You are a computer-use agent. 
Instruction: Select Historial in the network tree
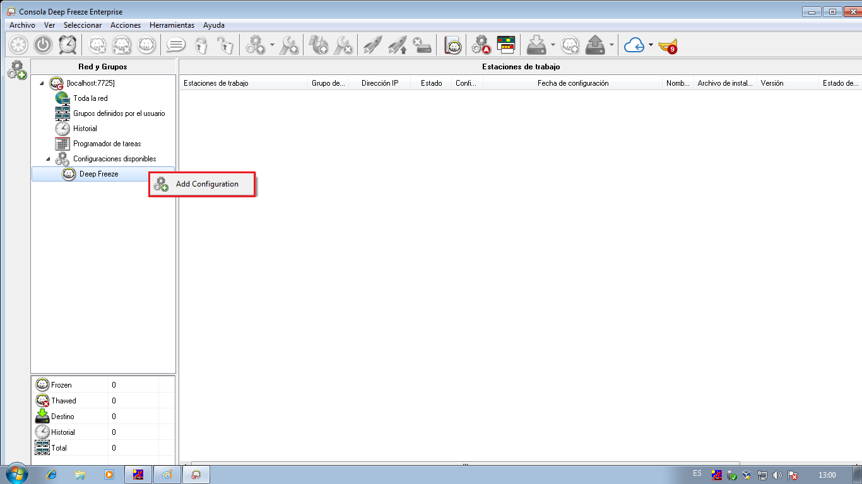pos(85,129)
